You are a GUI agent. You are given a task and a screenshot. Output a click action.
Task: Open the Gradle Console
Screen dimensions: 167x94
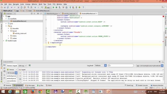(x=142, y=85)
